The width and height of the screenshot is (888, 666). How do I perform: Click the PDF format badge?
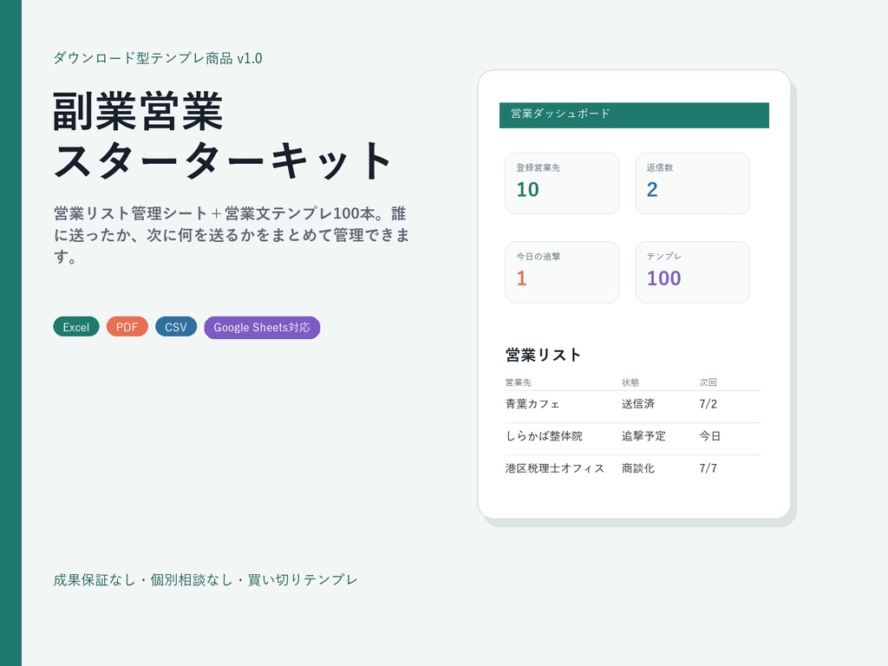tap(127, 327)
